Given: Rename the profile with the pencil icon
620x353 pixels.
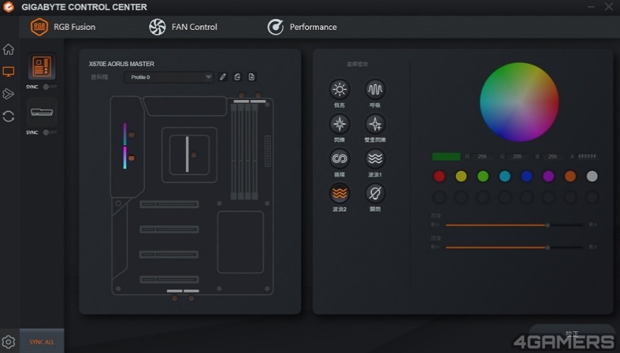Looking at the screenshot, I should pyautogui.click(x=222, y=77).
